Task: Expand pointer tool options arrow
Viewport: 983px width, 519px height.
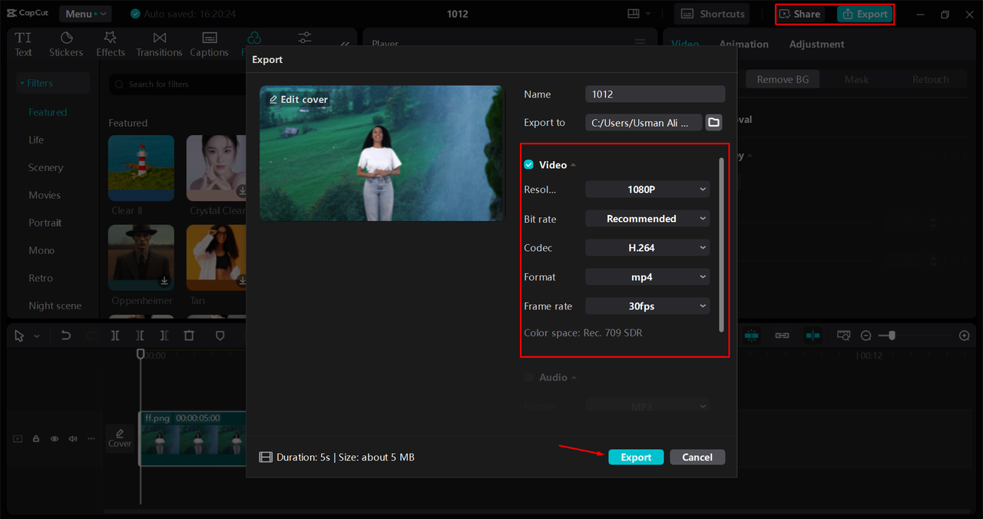Action: [x=36, y=336]
